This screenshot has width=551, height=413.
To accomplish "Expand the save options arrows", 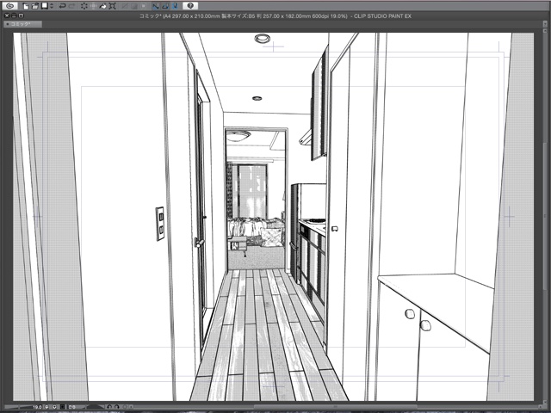I will tap(52, 6).
